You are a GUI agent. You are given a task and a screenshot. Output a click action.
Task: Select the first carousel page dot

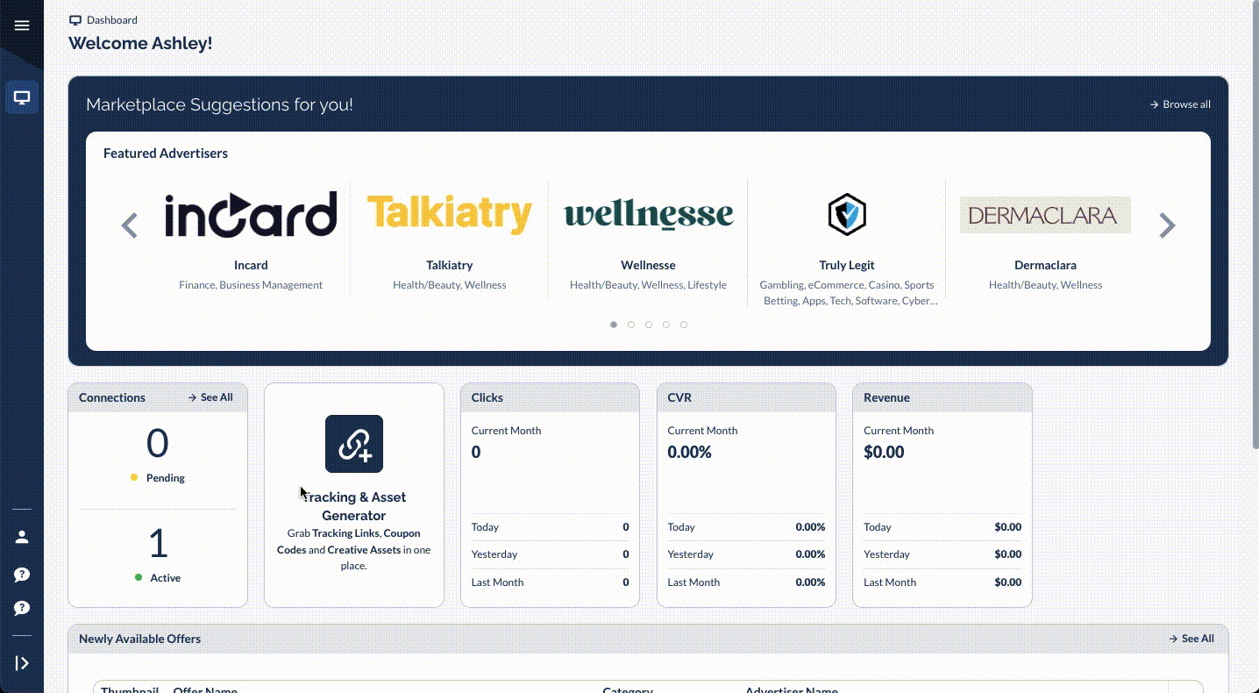point(614,325)
